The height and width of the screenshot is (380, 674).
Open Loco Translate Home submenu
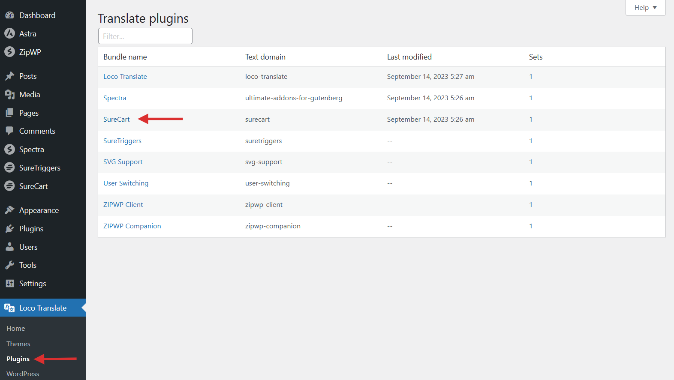16,329
